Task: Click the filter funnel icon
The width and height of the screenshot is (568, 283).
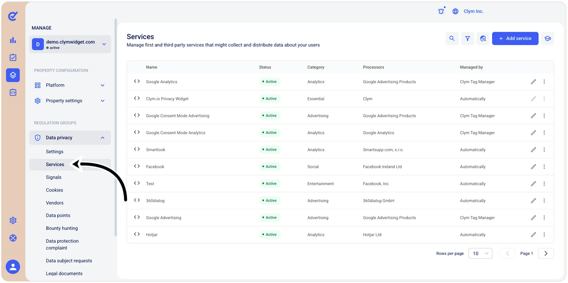Action: [x=467, y=39]
